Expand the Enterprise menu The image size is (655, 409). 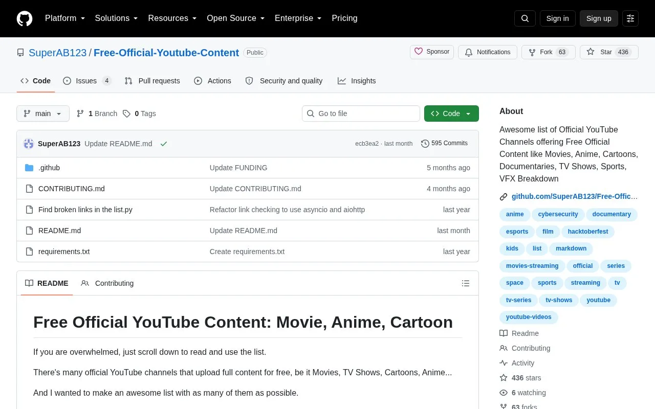(298, 18)
